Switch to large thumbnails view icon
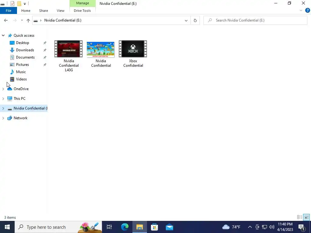Screen dimensions: 311x233 (307, 217)
